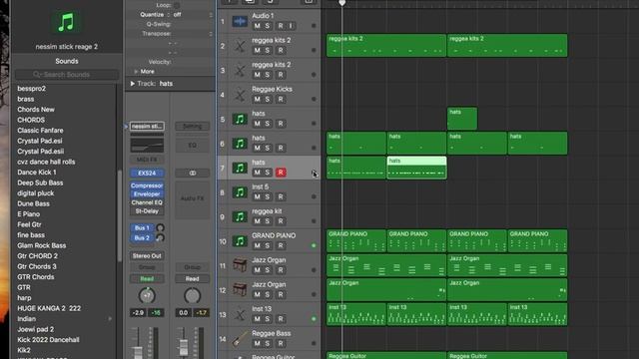Mute the Audio 1 track
Screen dimensions: 639x359
pyautogui.click(x=258, y=26)
